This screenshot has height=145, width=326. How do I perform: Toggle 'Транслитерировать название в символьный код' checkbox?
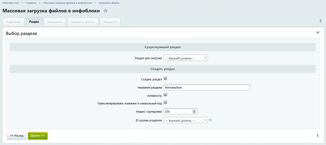click(x=165, y=102)
